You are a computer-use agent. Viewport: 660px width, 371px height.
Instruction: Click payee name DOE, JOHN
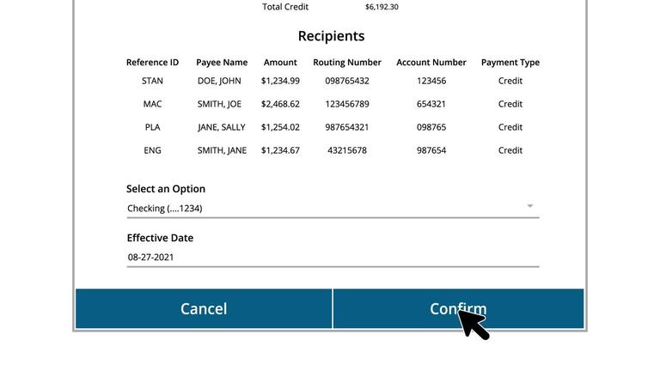pos(219,81)
